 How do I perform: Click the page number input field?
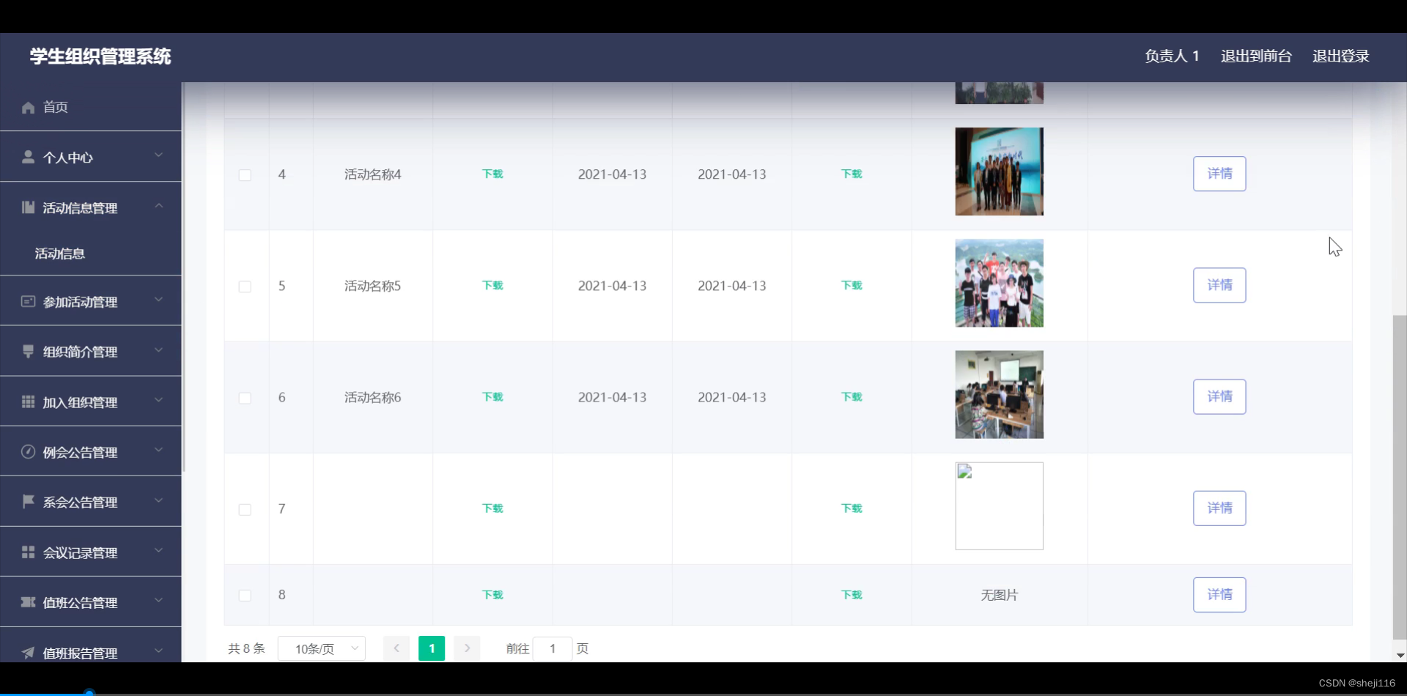[553, 648]
